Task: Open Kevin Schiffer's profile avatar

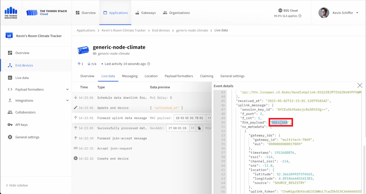Action: click(324, 13)
